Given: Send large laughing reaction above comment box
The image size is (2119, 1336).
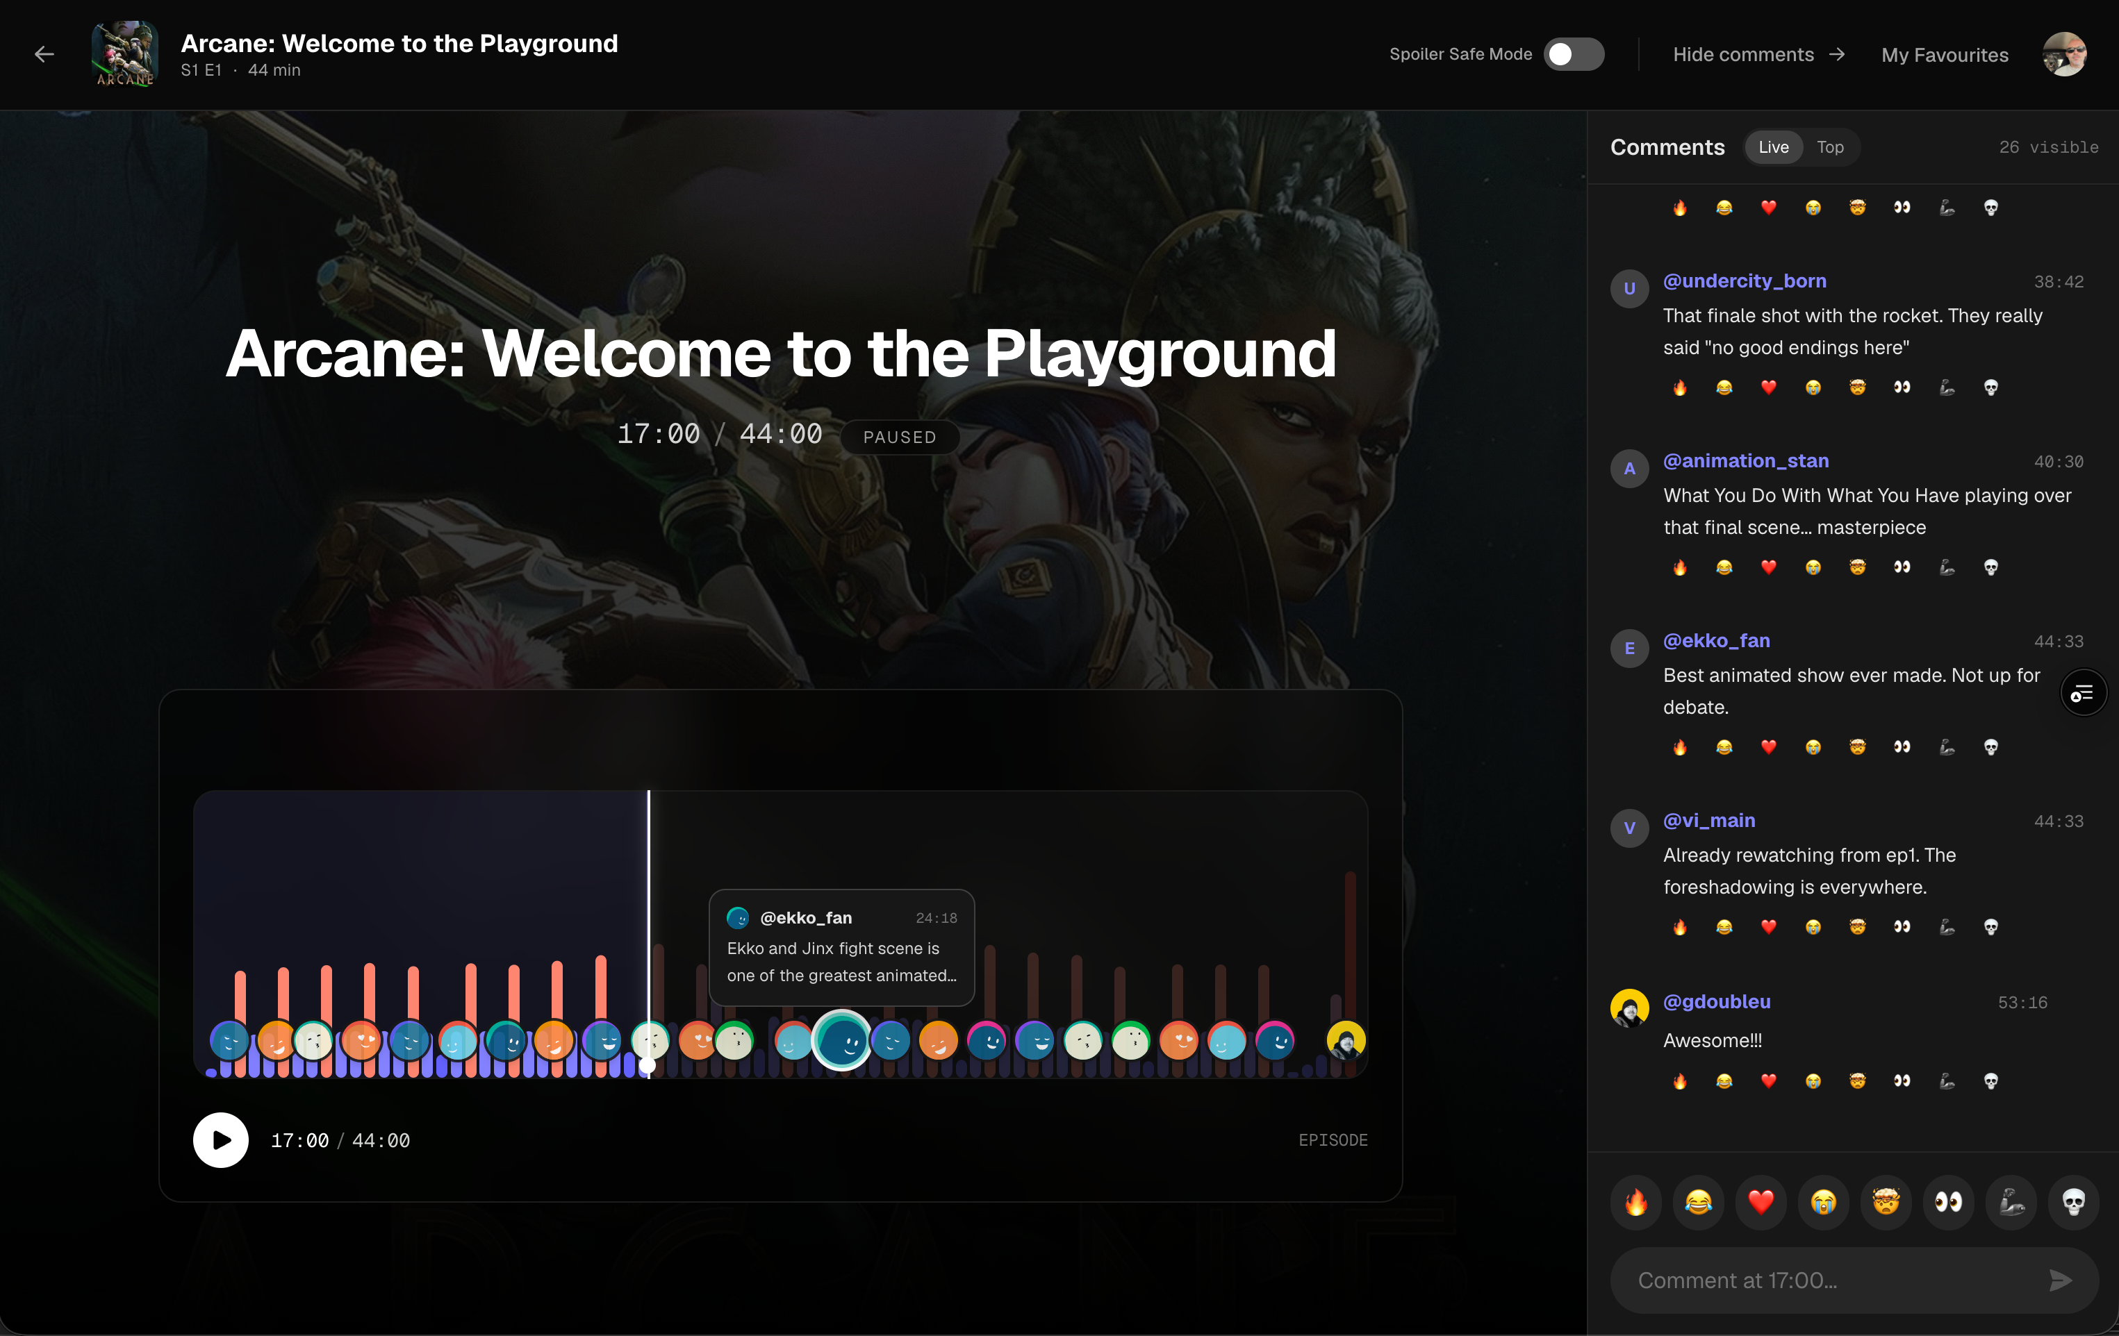Looking at the screenshot, I should coord(1699,1202).
